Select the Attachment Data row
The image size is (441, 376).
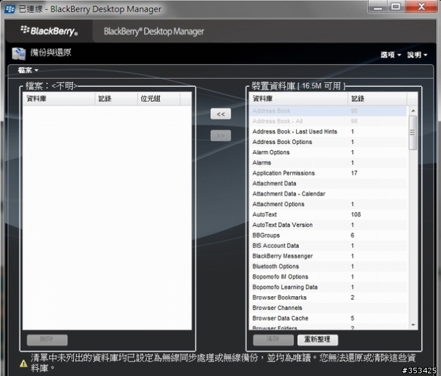click(x=328, y=183)
